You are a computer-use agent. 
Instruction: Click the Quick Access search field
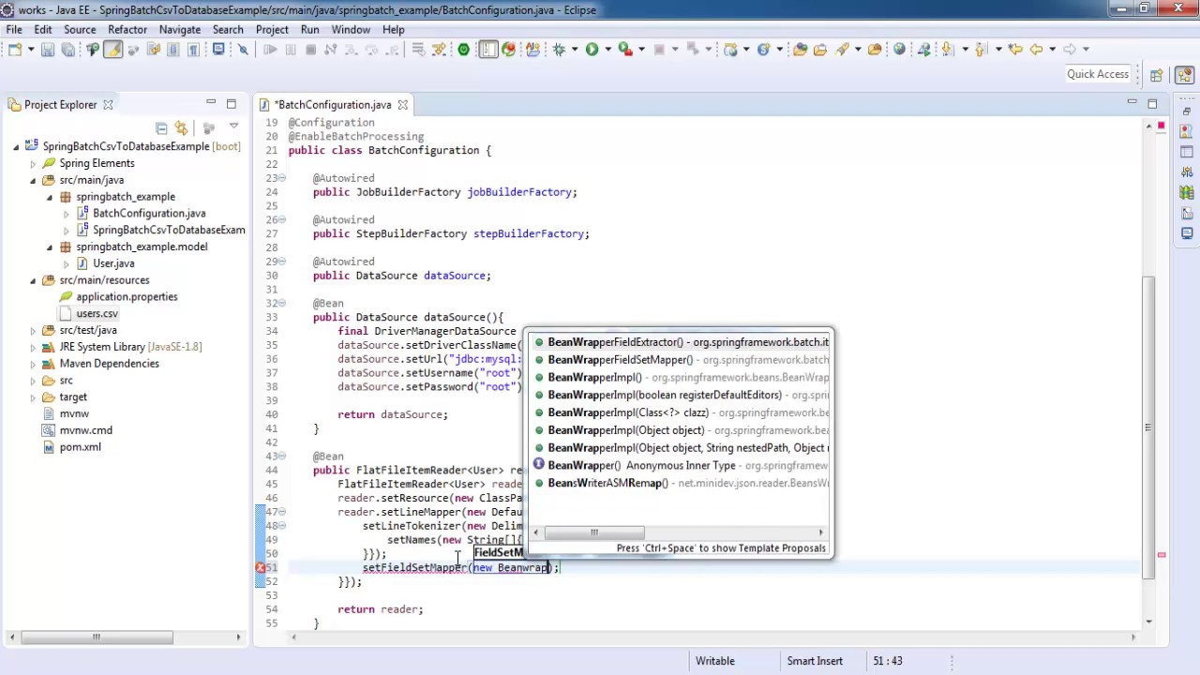(1098, 74)
